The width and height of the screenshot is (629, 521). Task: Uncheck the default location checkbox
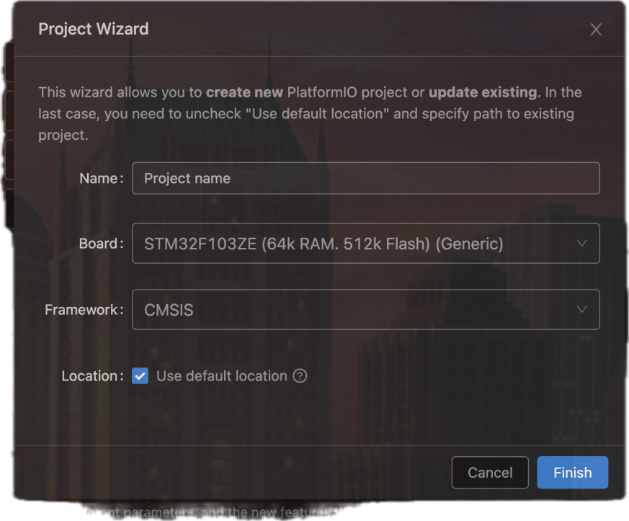click(x=140, y=376)
